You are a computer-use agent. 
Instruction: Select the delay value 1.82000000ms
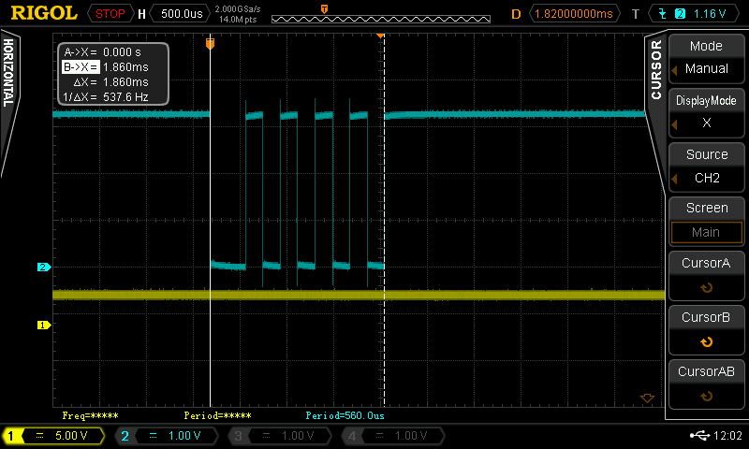574,13
